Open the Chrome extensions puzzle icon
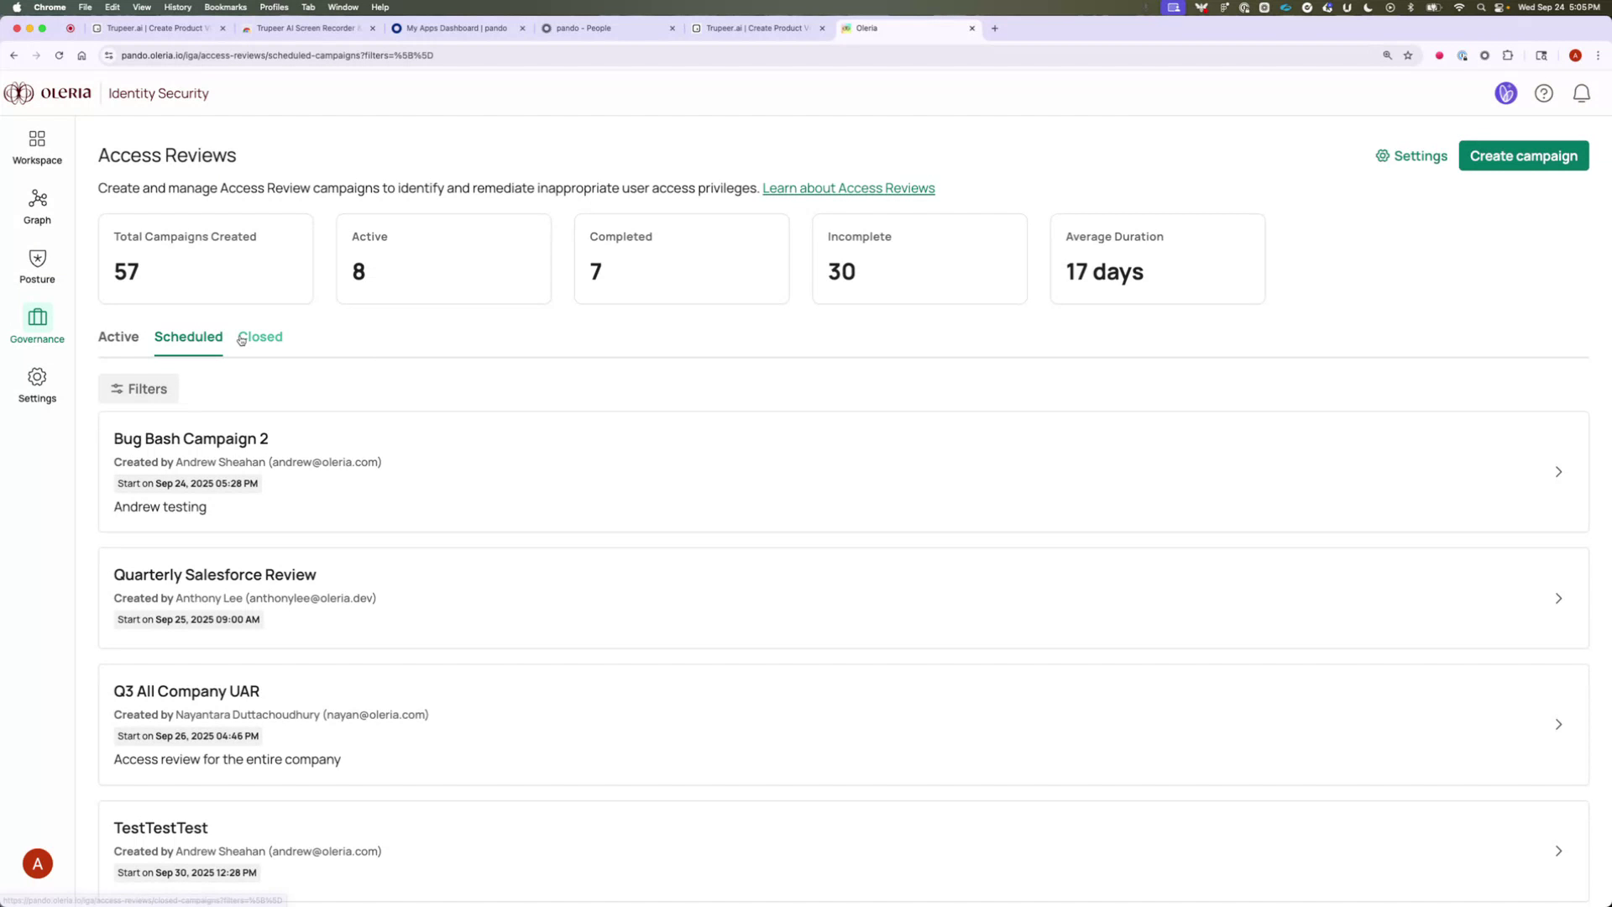The width and height of the screenshot is (1612, 907). [x=1507, y=55]
